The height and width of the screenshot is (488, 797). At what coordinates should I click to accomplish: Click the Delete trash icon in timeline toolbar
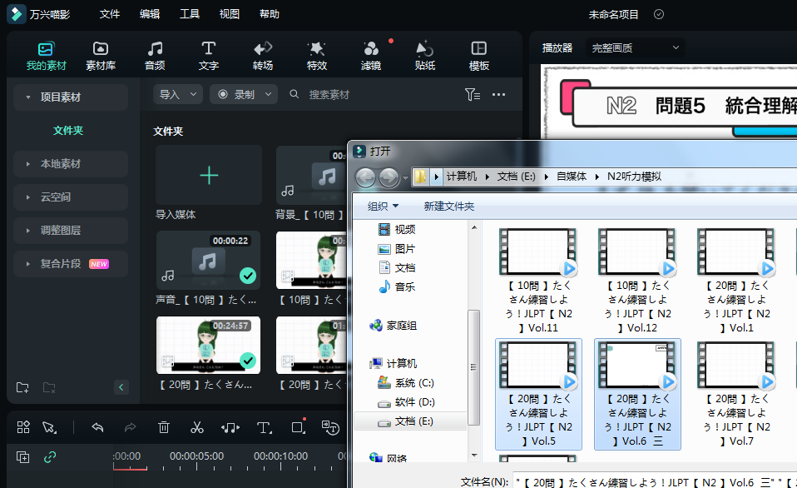click(164, 427)
